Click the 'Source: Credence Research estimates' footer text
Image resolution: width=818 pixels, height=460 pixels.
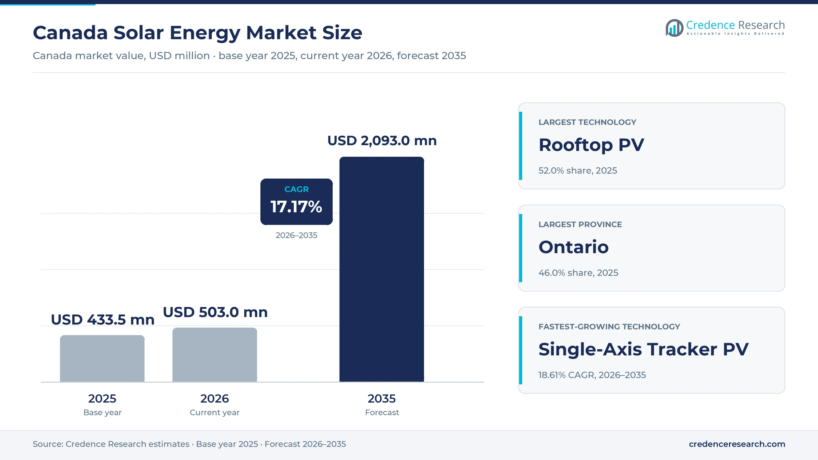[111, 444]
